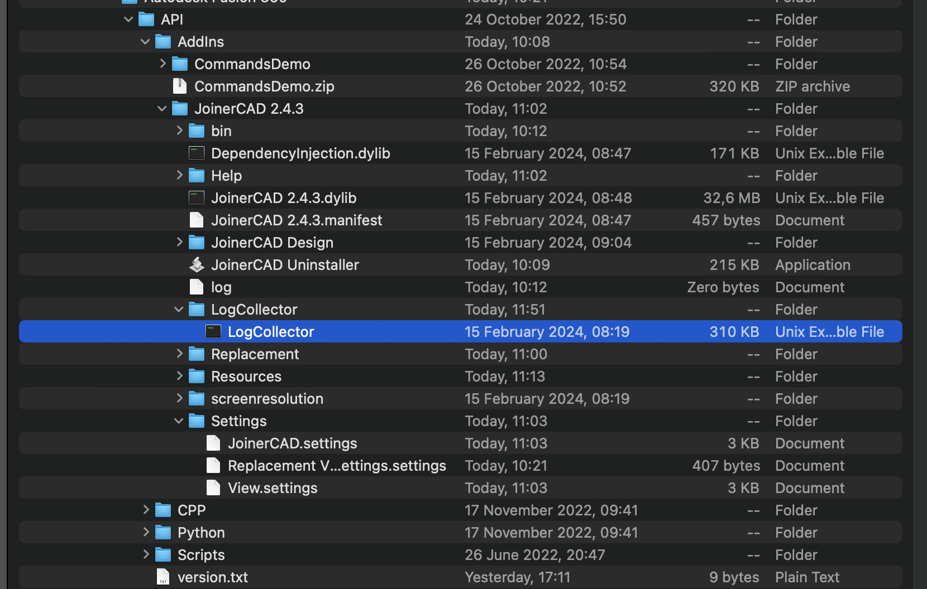927x589 pixels.
Task: Click the Settings folder icon
Action: tap(197, 421)
